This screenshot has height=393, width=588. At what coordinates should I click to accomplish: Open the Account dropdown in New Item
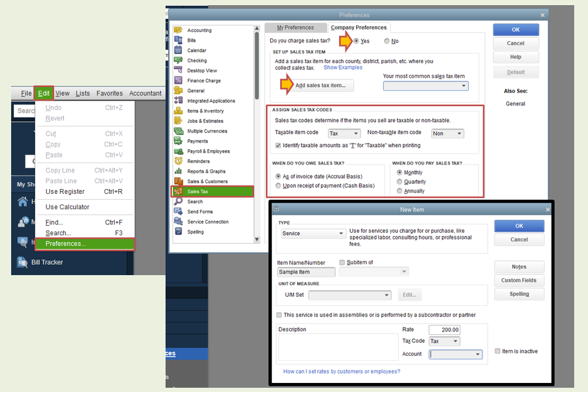(455, 354)
